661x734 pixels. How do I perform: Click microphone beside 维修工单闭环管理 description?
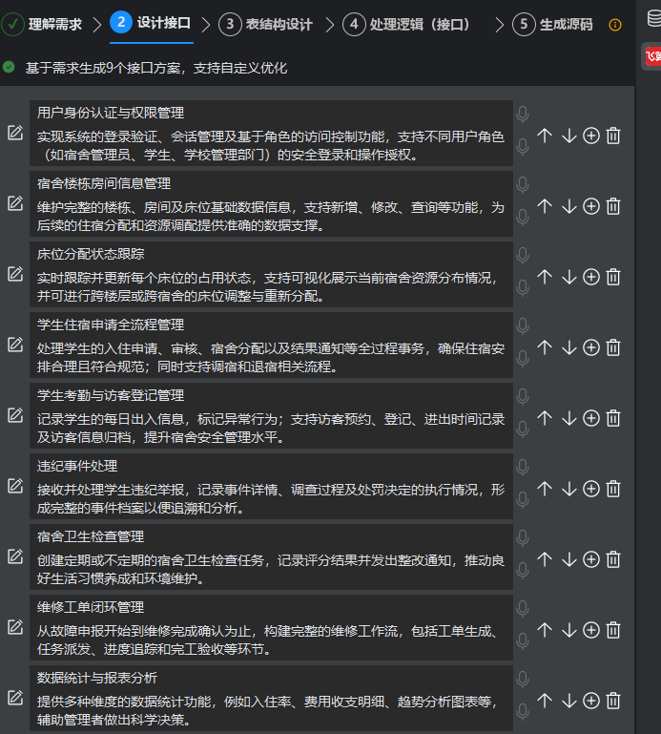(523, 641)
